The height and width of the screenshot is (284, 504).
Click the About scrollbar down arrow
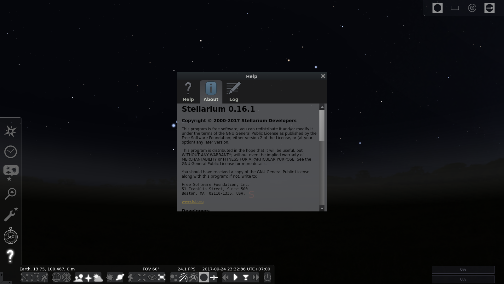pos(322,208)
